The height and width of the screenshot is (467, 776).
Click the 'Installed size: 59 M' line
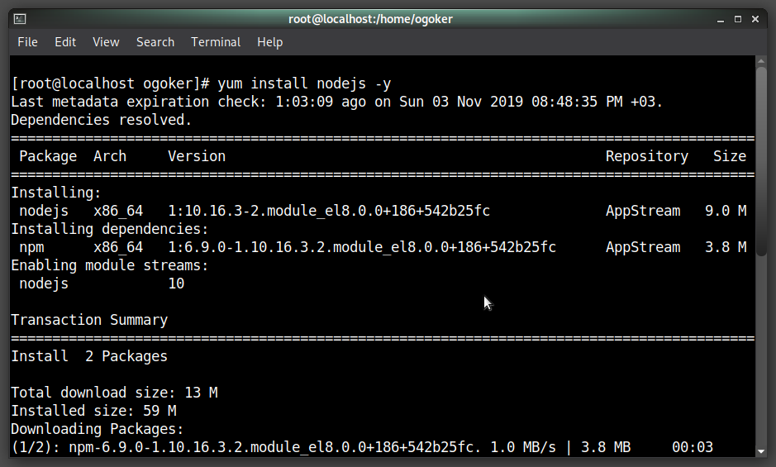tap(93, 411)
